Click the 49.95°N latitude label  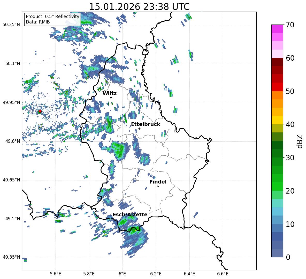(x=11, y=102)
